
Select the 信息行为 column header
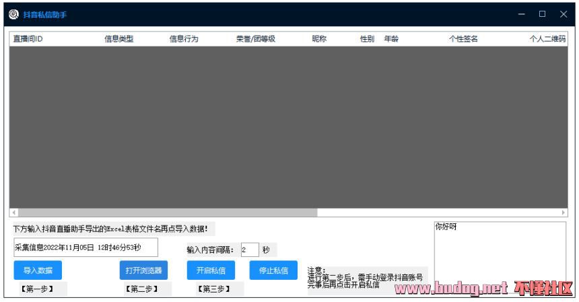point(184,39)
